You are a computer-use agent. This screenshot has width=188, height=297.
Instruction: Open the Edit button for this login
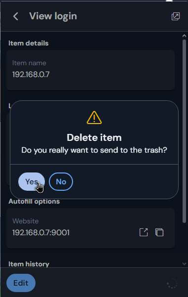21,283
